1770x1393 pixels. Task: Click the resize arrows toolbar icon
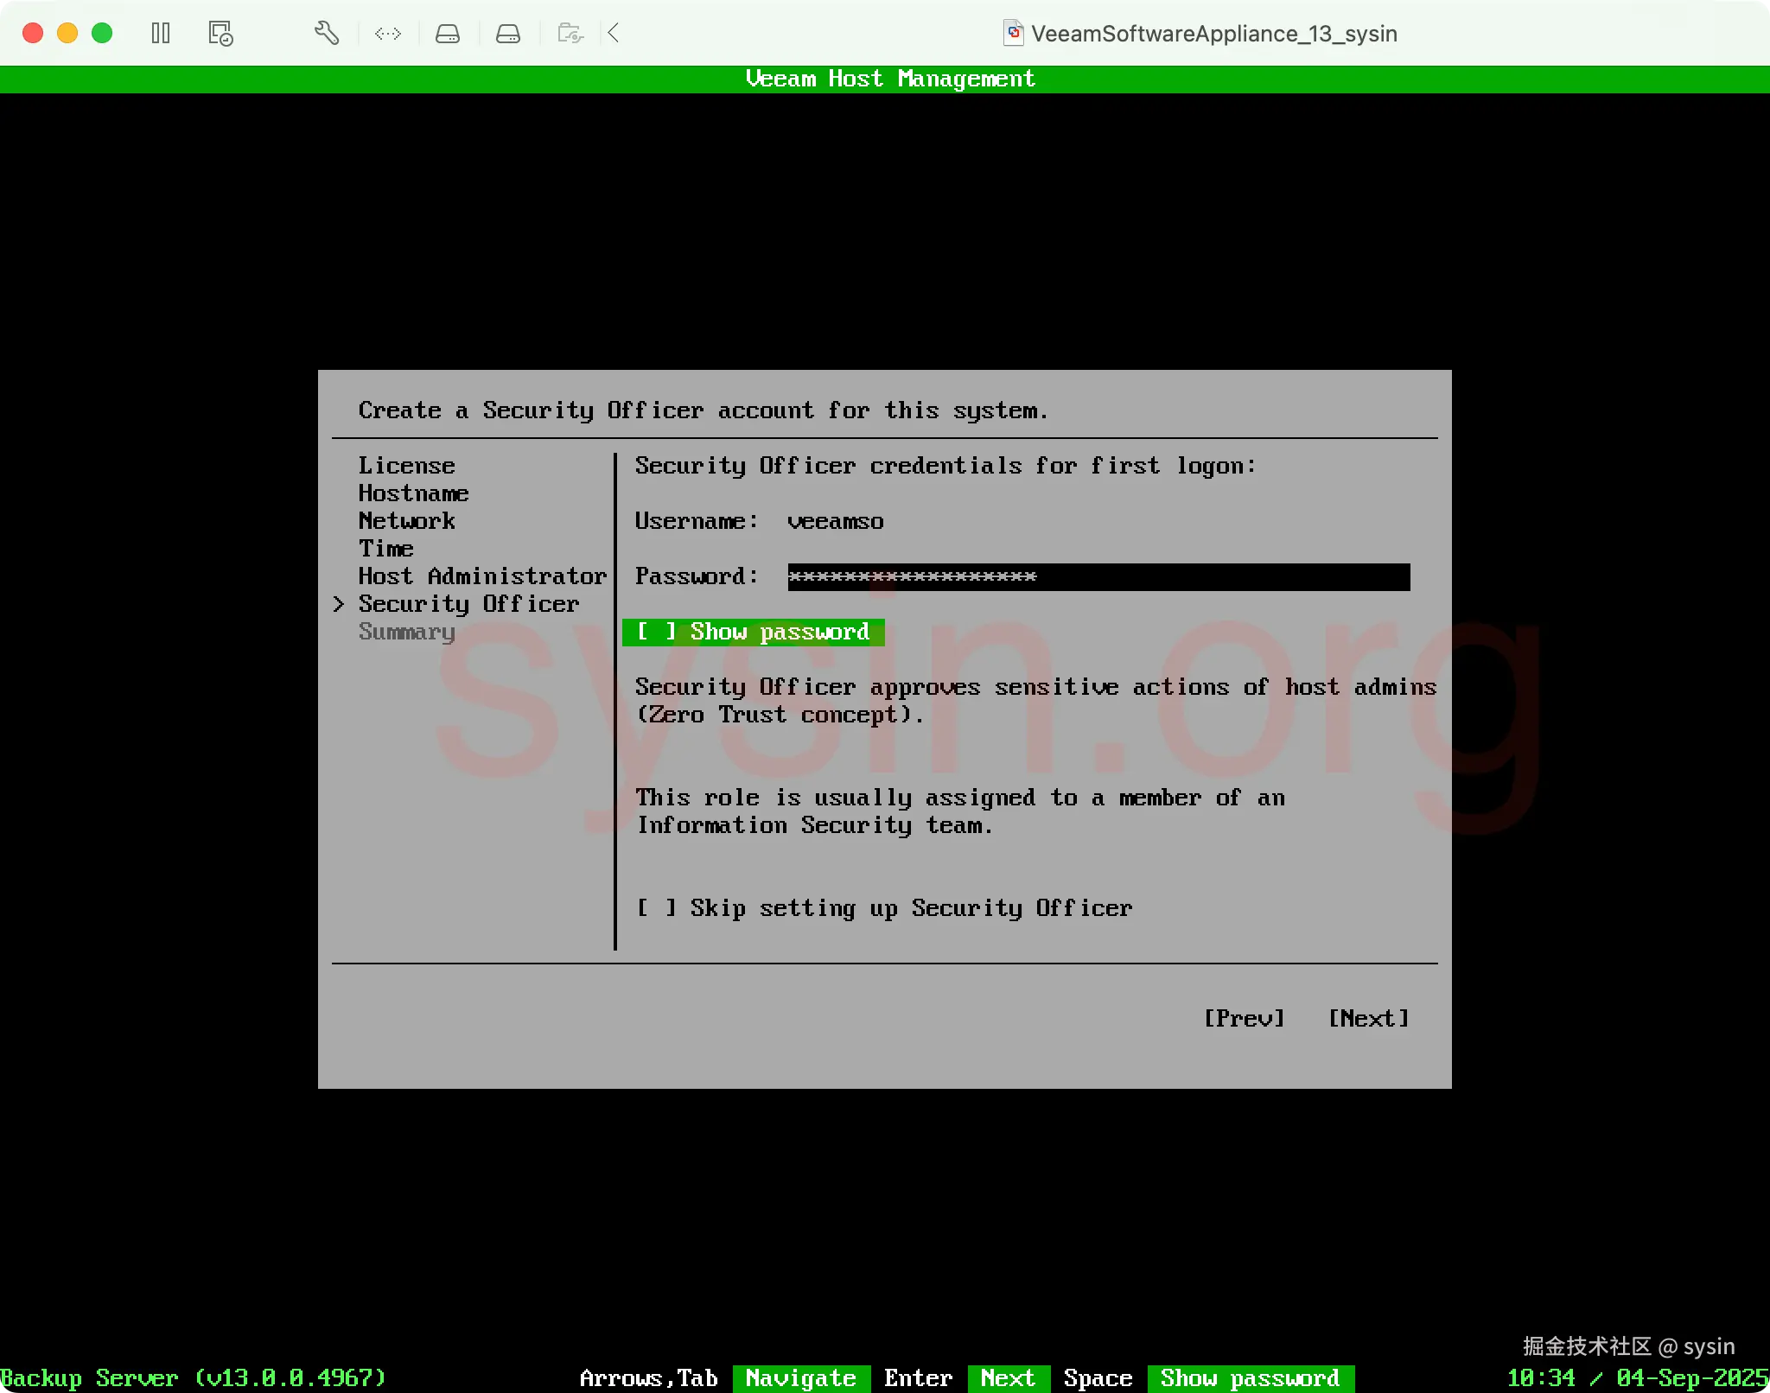pos(387,34)
